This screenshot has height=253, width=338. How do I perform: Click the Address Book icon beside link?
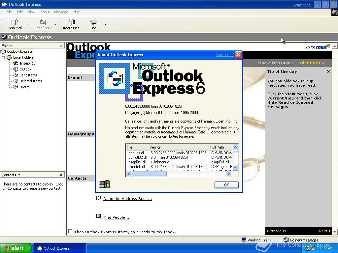click(x=99, y=198)
